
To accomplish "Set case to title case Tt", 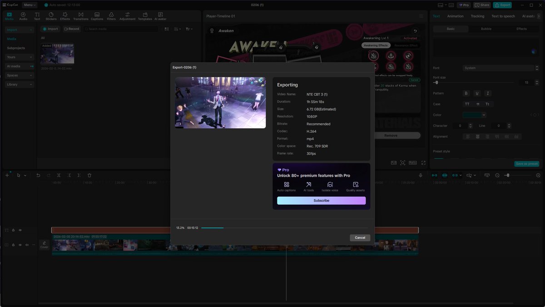I will [x=488, y=104].
